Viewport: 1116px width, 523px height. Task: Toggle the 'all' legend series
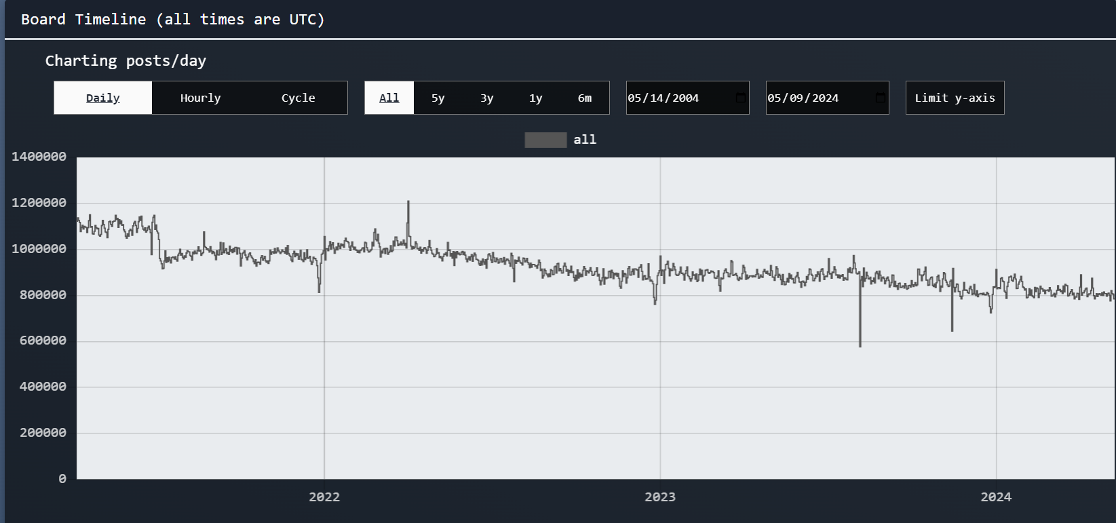[560, 140]
